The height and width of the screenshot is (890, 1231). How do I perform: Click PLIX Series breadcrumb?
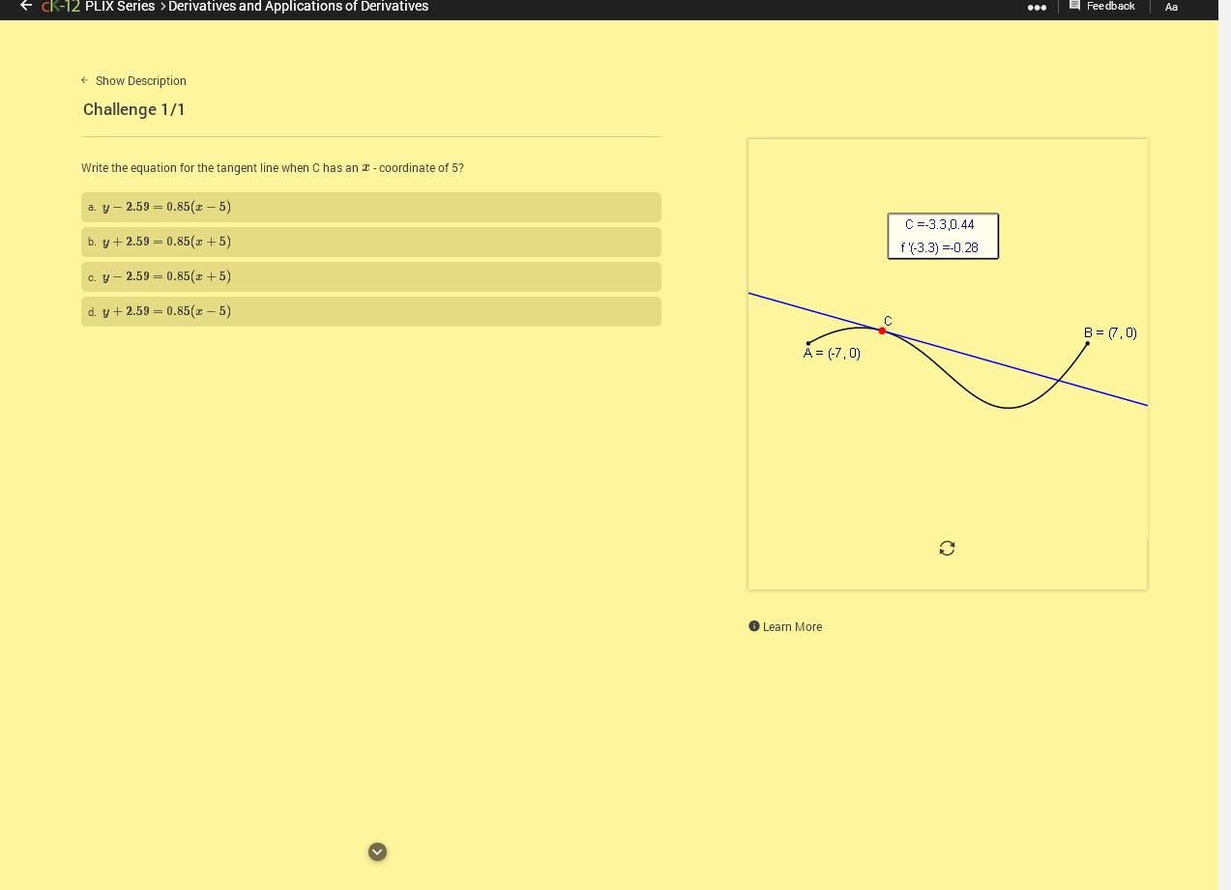[120, 6]
